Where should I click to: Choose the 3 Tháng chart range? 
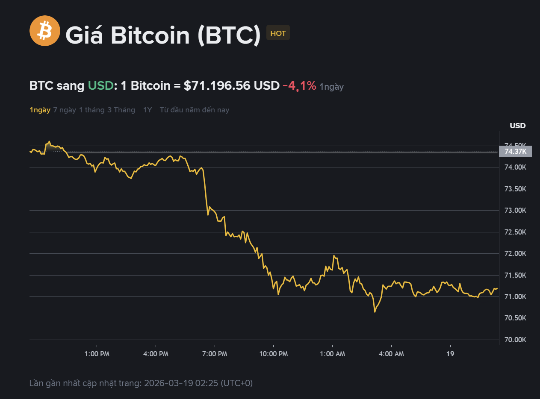tap(121, 110)
